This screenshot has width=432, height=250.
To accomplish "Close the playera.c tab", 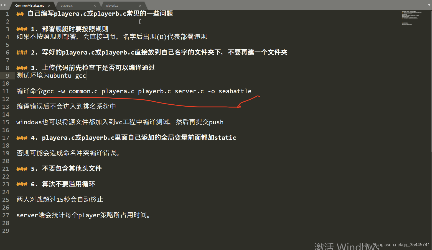I will 95,6.
